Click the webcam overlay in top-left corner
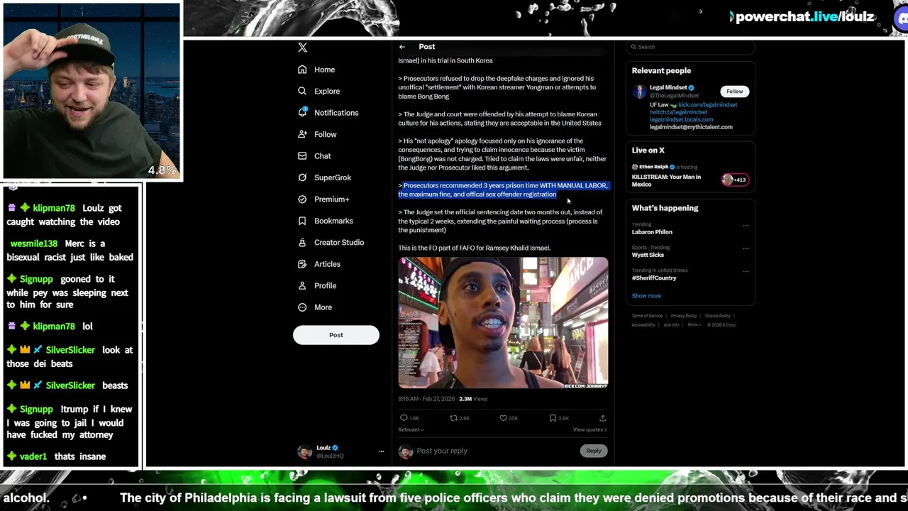The image size is (908, 511). [x=92, y=91]
